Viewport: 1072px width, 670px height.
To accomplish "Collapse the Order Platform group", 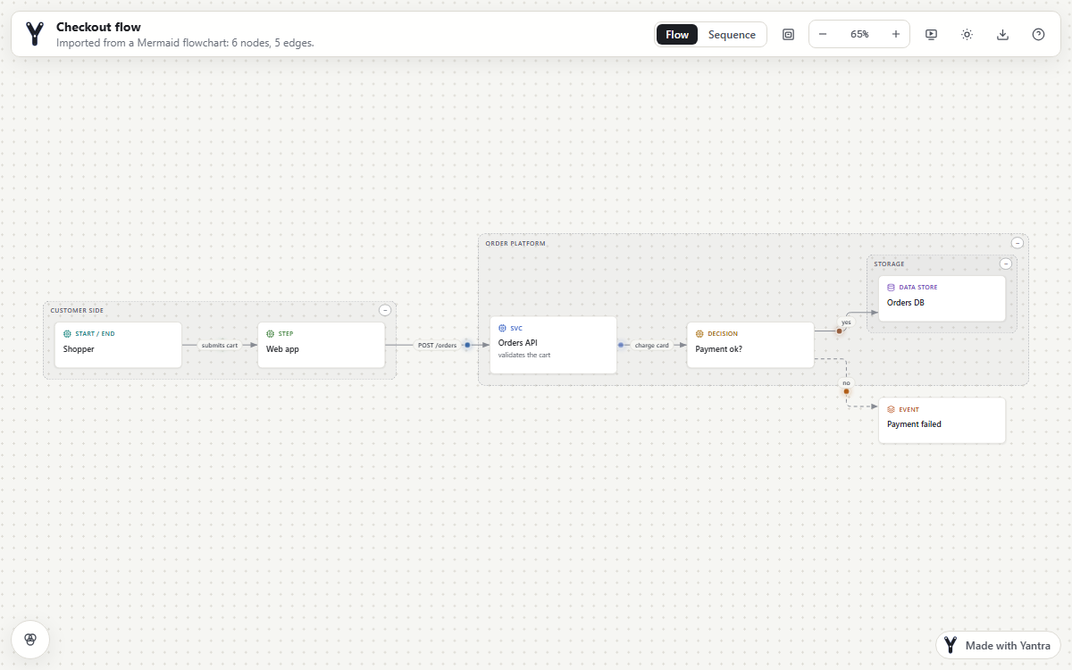I will [1018, 243].
